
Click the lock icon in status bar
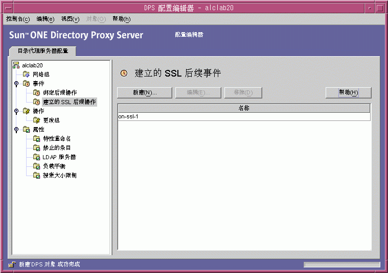coord(12,264)
